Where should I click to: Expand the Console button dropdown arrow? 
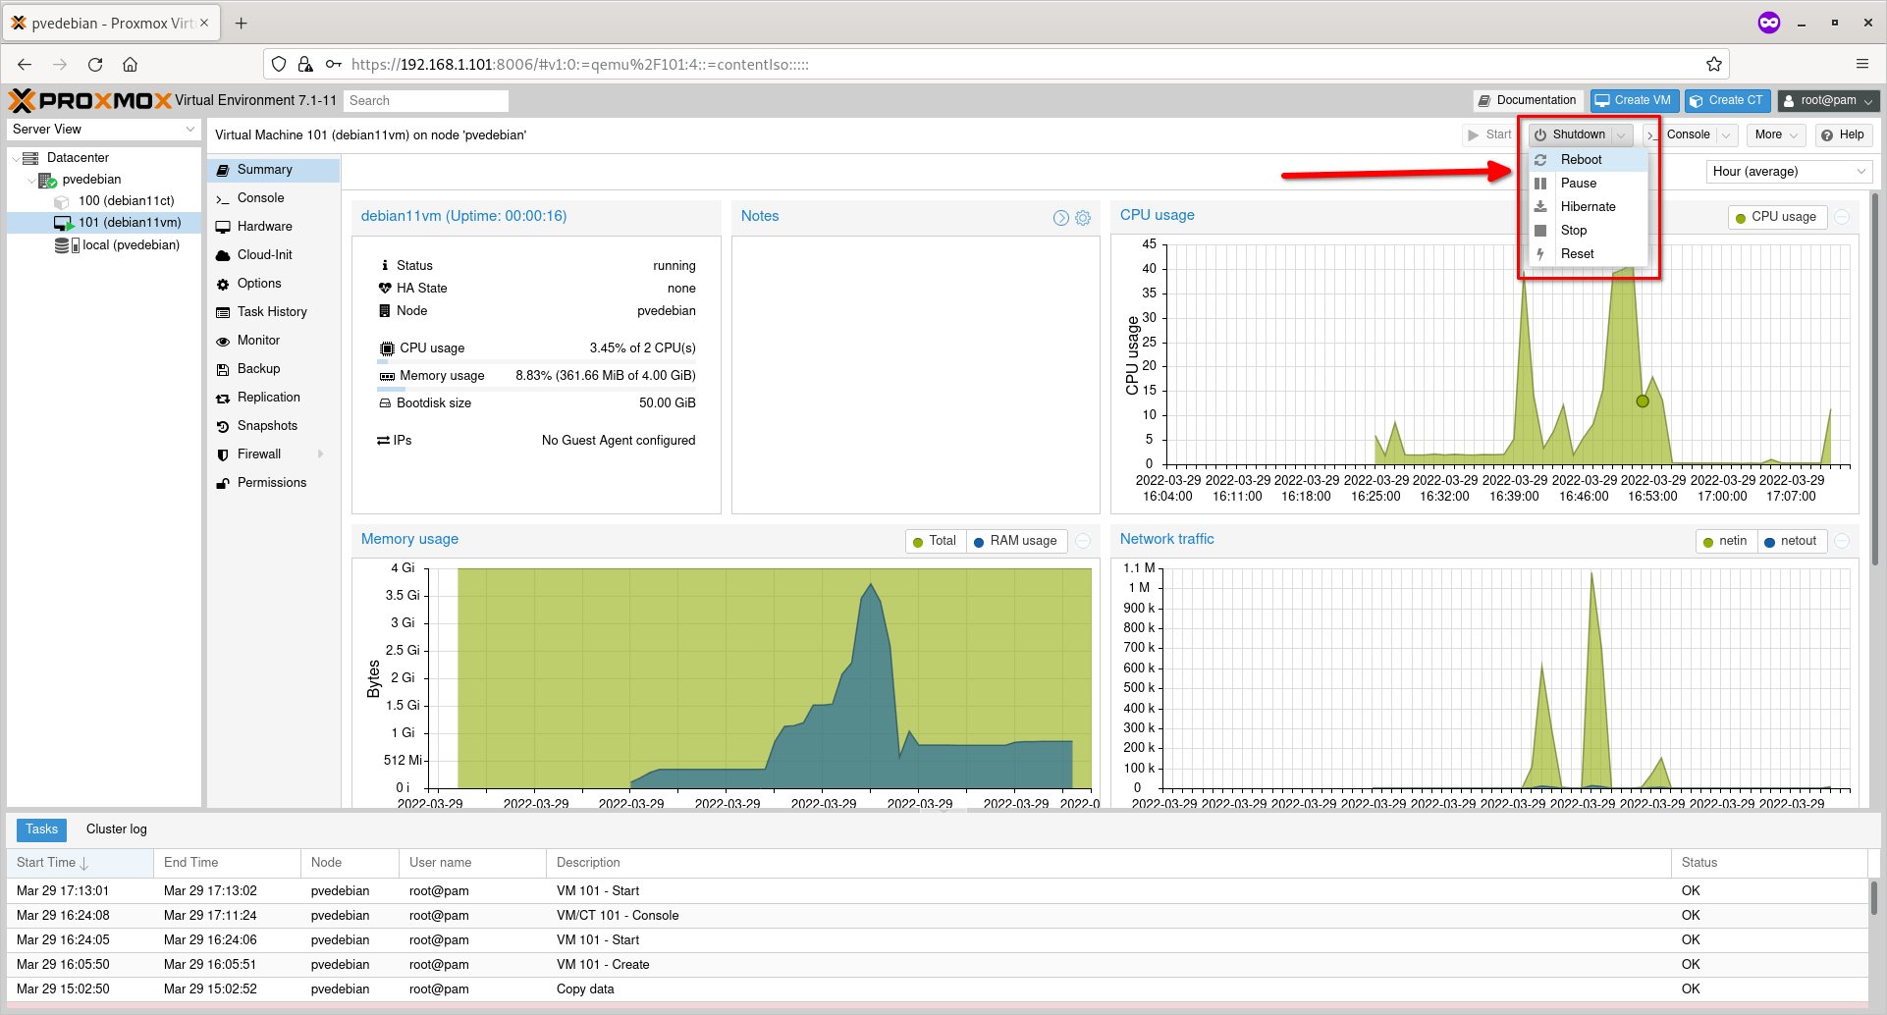(1726, 134)
